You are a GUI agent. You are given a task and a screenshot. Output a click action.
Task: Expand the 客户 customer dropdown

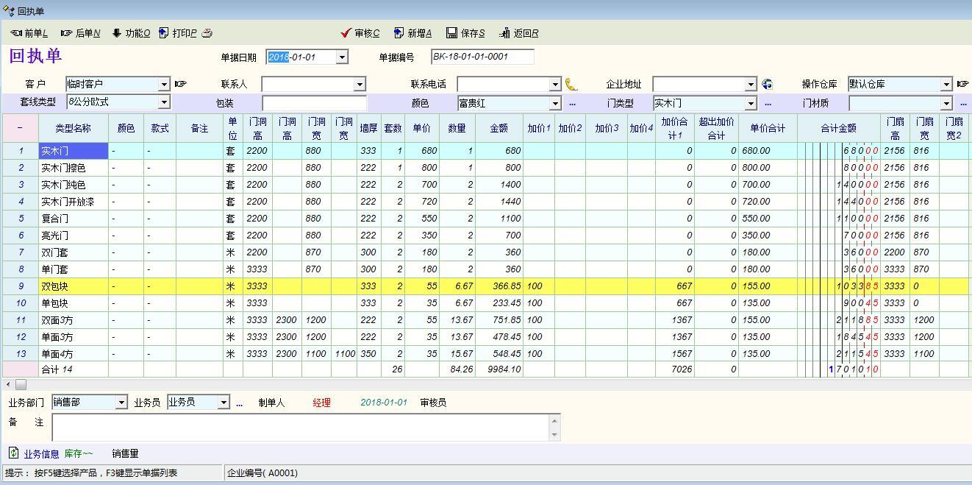click(164, 85)
